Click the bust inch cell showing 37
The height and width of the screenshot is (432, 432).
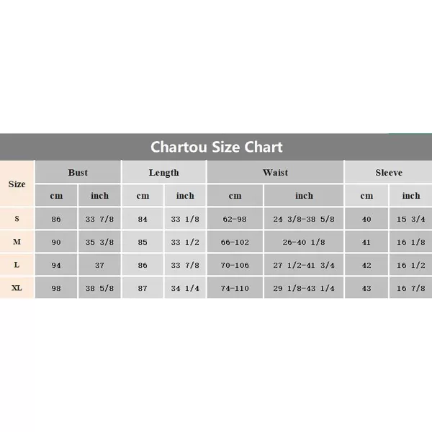[99, 265]
